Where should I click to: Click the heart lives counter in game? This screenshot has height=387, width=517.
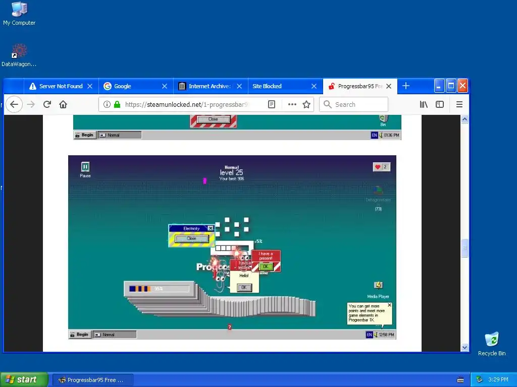(382, 167)
